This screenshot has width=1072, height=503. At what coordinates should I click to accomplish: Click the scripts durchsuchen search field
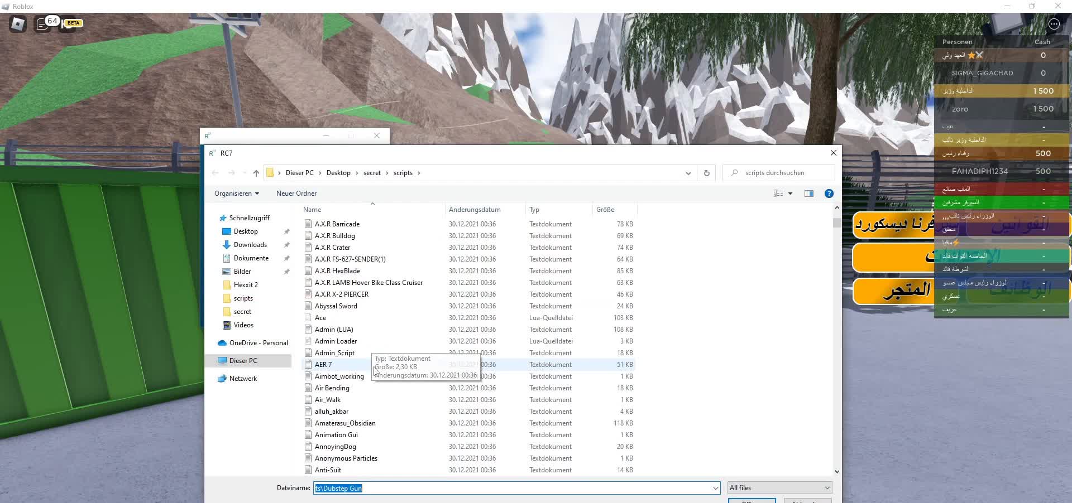[x=779, y=173]
